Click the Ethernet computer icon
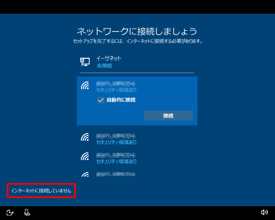 pyautogui.click(x=85, y=62)
